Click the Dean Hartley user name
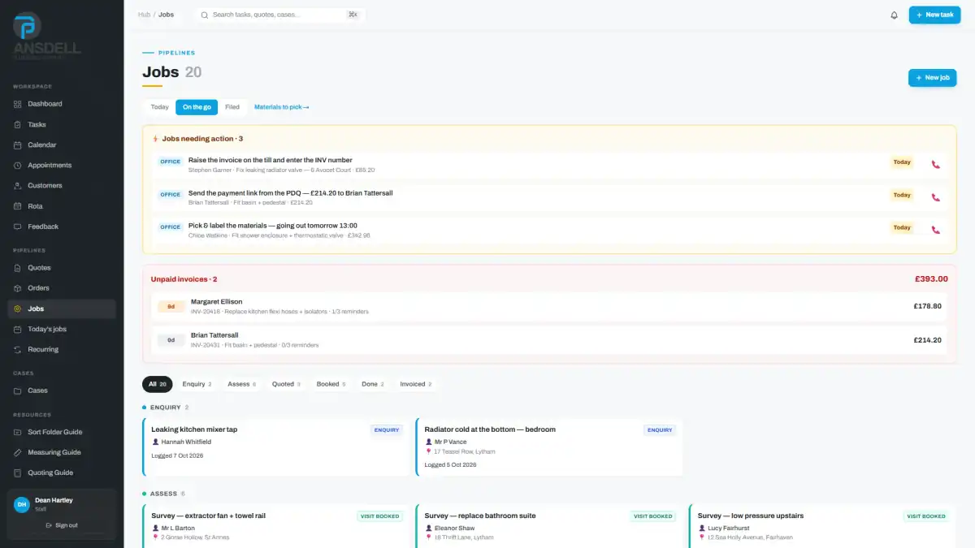975x548 pixels. click(x=54, y=500)
